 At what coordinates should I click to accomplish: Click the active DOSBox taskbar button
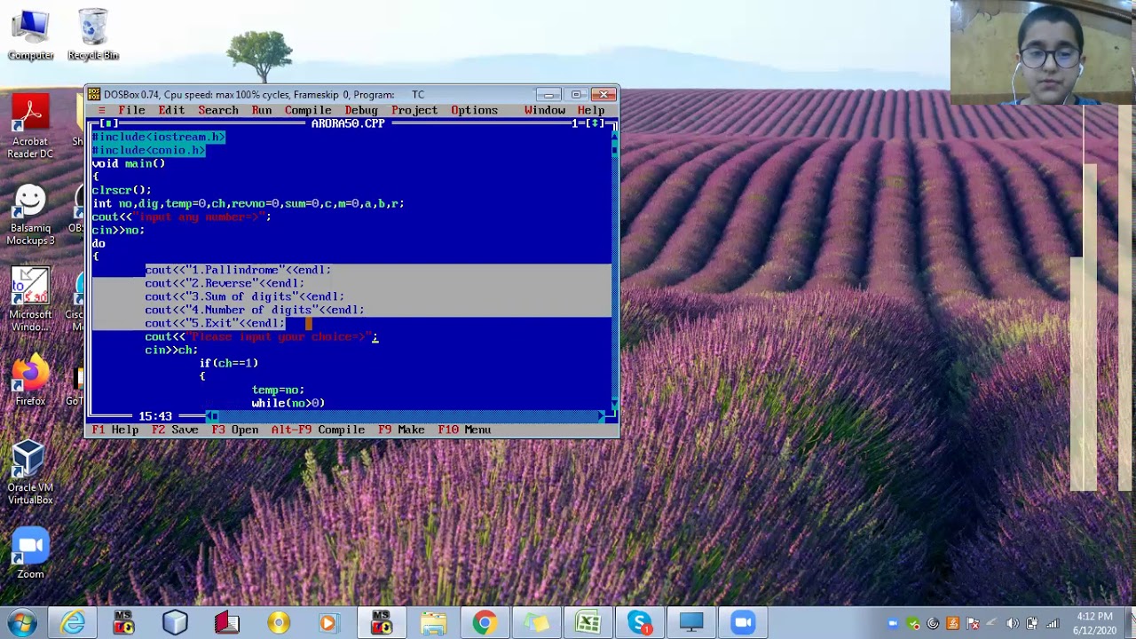382,623
